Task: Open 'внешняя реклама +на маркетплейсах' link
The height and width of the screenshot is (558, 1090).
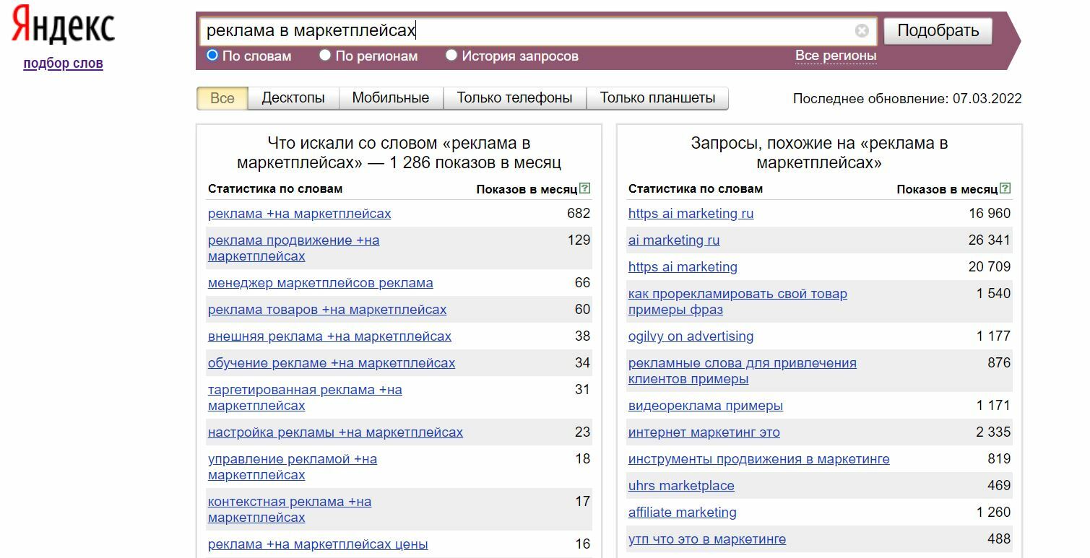Action: pyautogui.click(x=329, y=336)
